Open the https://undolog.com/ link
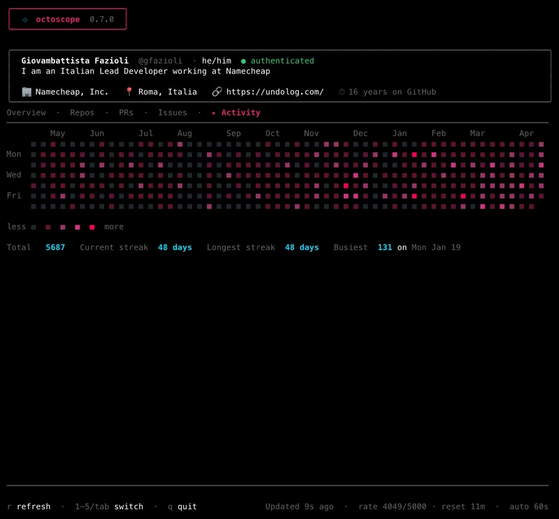This screenshot has width=559, height=519. [x=275, y=92]
